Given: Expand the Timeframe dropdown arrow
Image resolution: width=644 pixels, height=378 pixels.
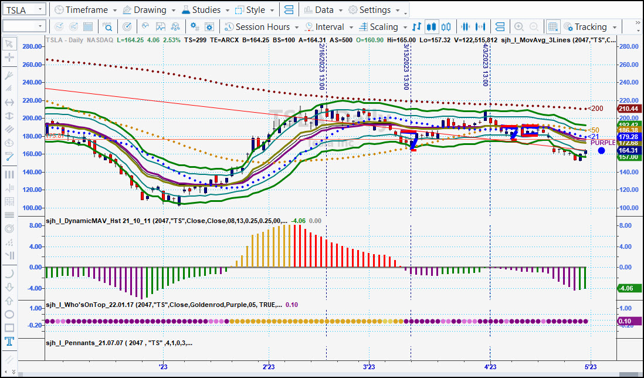Looking at the screenshot, I should pyautogui.click(x=114, y=11).
